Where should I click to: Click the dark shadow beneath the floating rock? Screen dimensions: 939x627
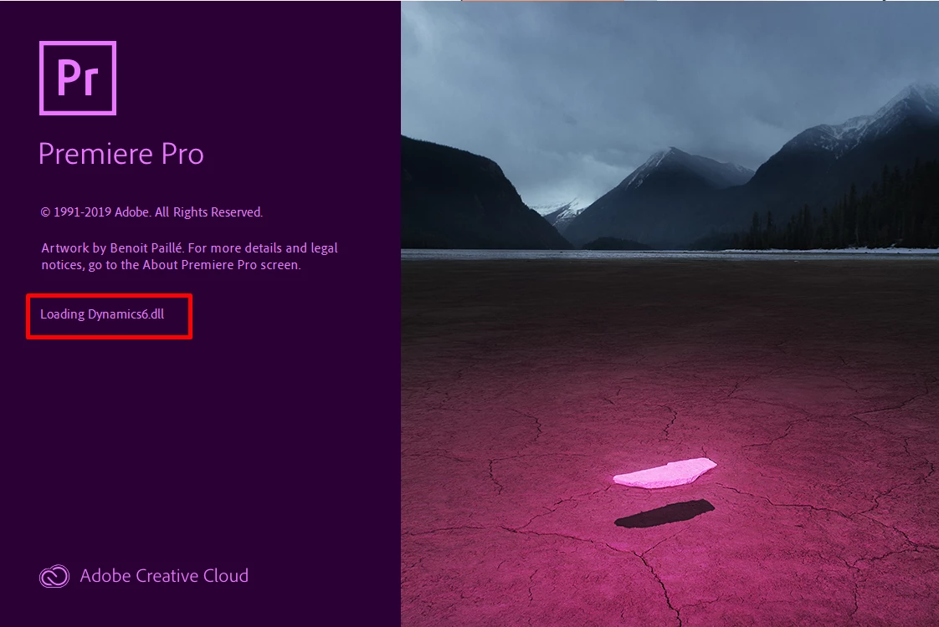pos(664,514)
